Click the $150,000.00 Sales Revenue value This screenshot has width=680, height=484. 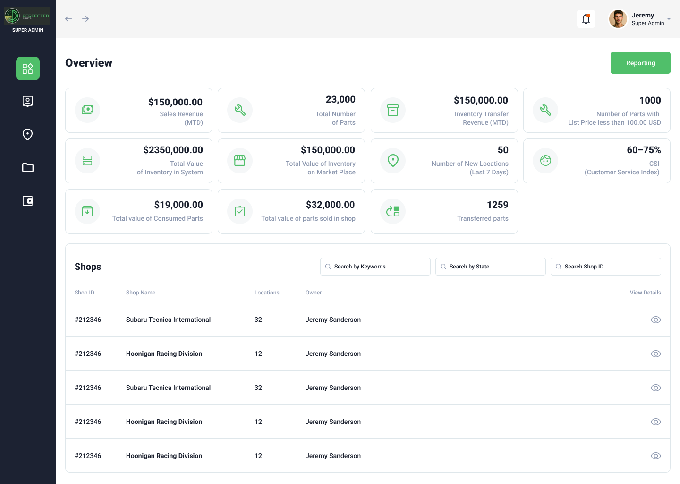175,102
